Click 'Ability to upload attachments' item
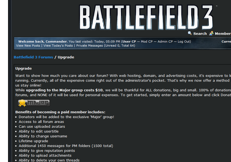231x162 pixels. [45, 155]
